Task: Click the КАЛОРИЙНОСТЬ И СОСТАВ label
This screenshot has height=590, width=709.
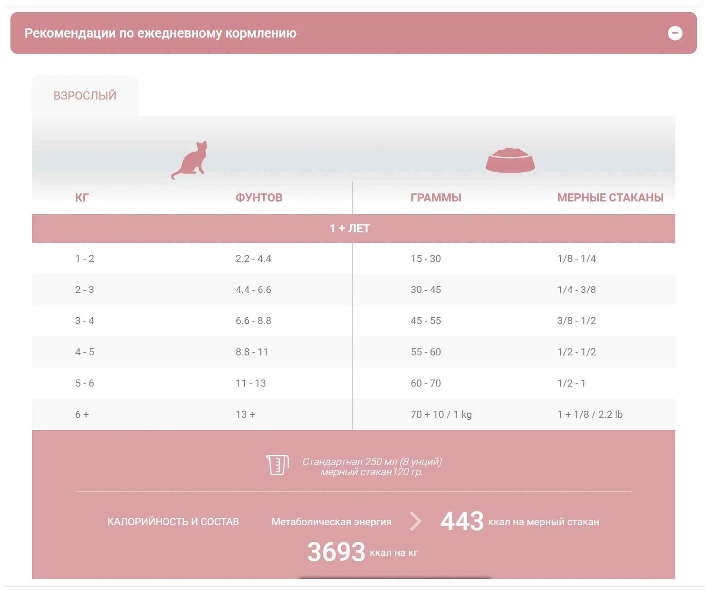Action: click(x=173, y=522)
